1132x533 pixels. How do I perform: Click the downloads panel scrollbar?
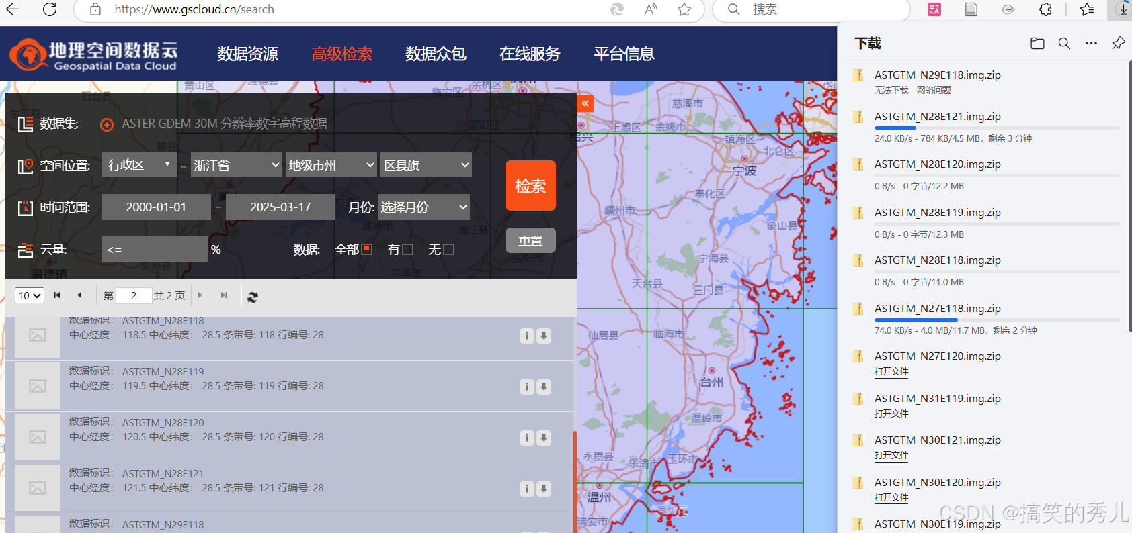coord(1129,196)
